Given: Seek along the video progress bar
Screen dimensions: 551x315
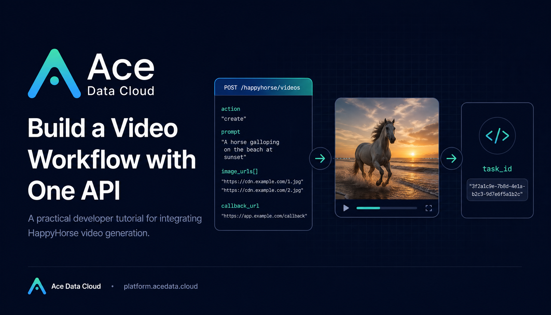Looking at the screenshot, I should [386, 208].
